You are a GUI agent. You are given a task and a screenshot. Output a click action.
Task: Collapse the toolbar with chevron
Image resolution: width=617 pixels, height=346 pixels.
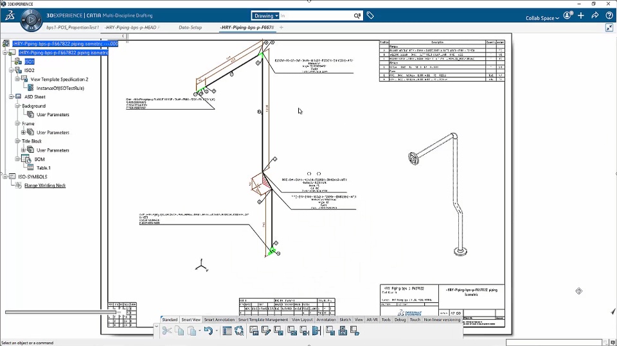[x=156, y=326]
